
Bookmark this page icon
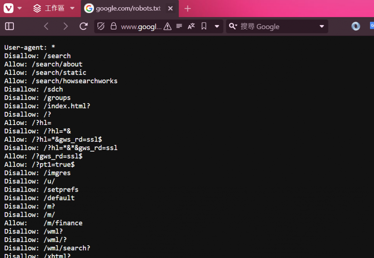pos(204,26)
